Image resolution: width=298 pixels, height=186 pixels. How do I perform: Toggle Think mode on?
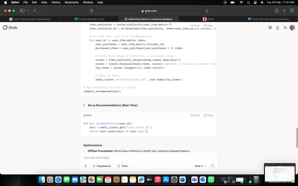pos(123,166)
